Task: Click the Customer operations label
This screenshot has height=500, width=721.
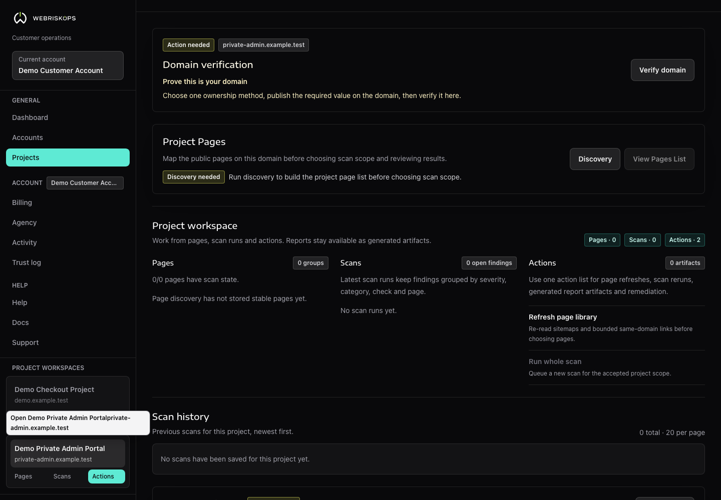Action: coord(42,38)
